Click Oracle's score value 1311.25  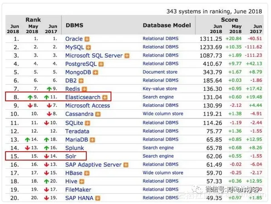point(211,39)
